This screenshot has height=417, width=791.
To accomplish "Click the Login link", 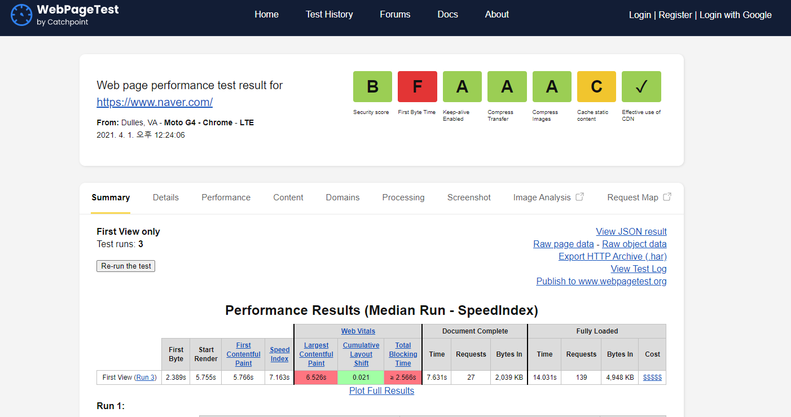I will [640, 15].
